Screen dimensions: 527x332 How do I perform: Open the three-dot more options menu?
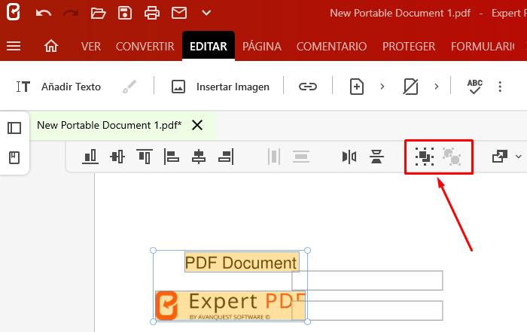[500, 87]
